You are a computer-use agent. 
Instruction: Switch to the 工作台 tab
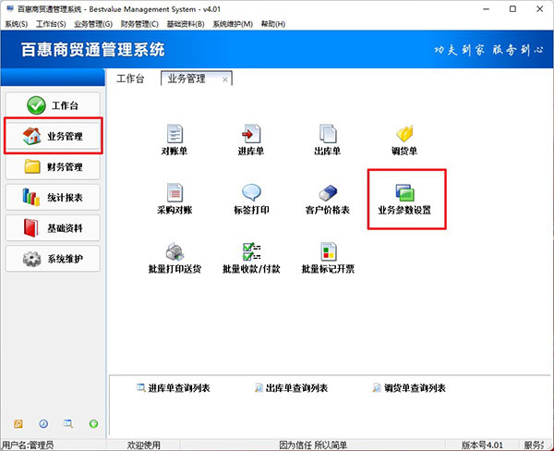(x=130, y=79)
